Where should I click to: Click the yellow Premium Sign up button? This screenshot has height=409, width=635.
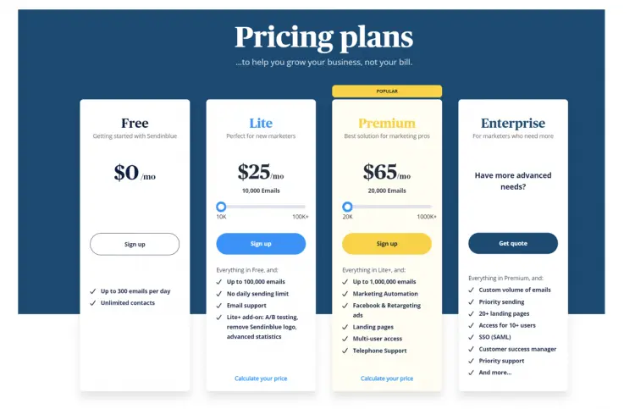tap(387, 244)
